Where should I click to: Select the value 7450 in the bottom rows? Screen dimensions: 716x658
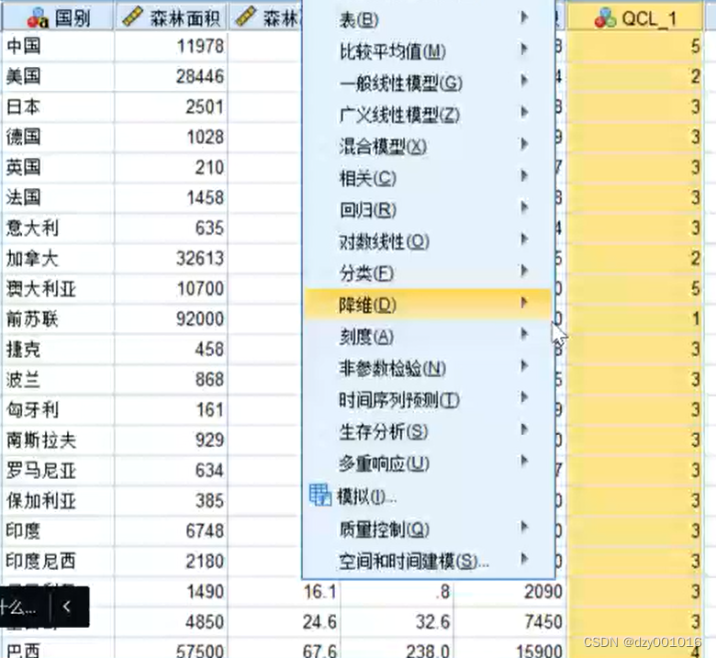(x=509, y=622)
